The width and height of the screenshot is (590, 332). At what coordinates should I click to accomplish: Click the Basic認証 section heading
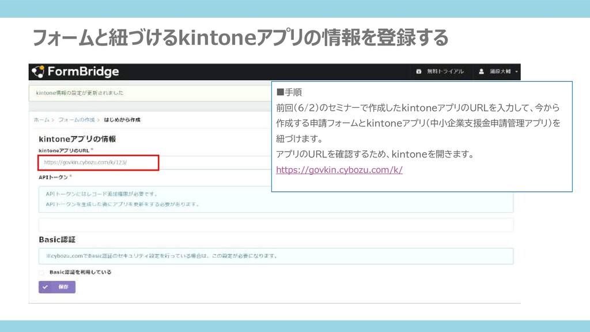coord(57,239)
